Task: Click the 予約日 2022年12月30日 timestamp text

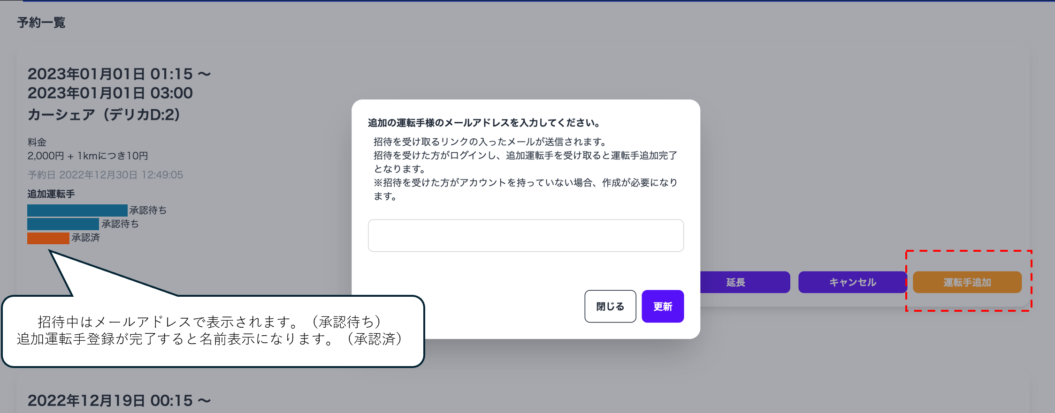Action: click(105, 175)
